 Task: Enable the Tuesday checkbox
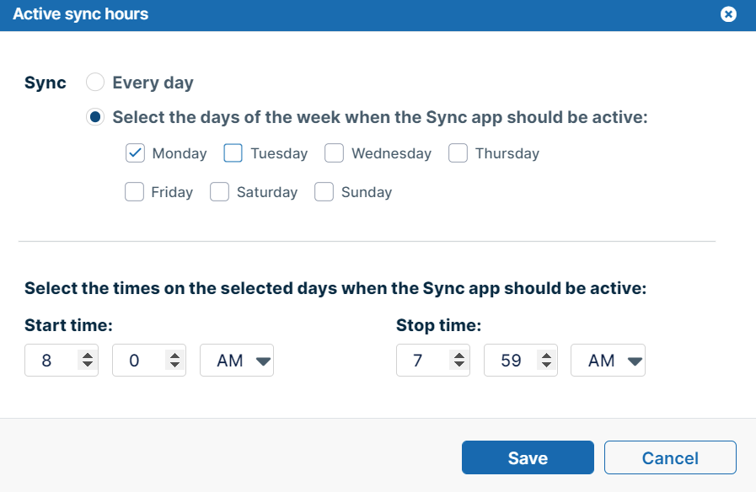233,153
